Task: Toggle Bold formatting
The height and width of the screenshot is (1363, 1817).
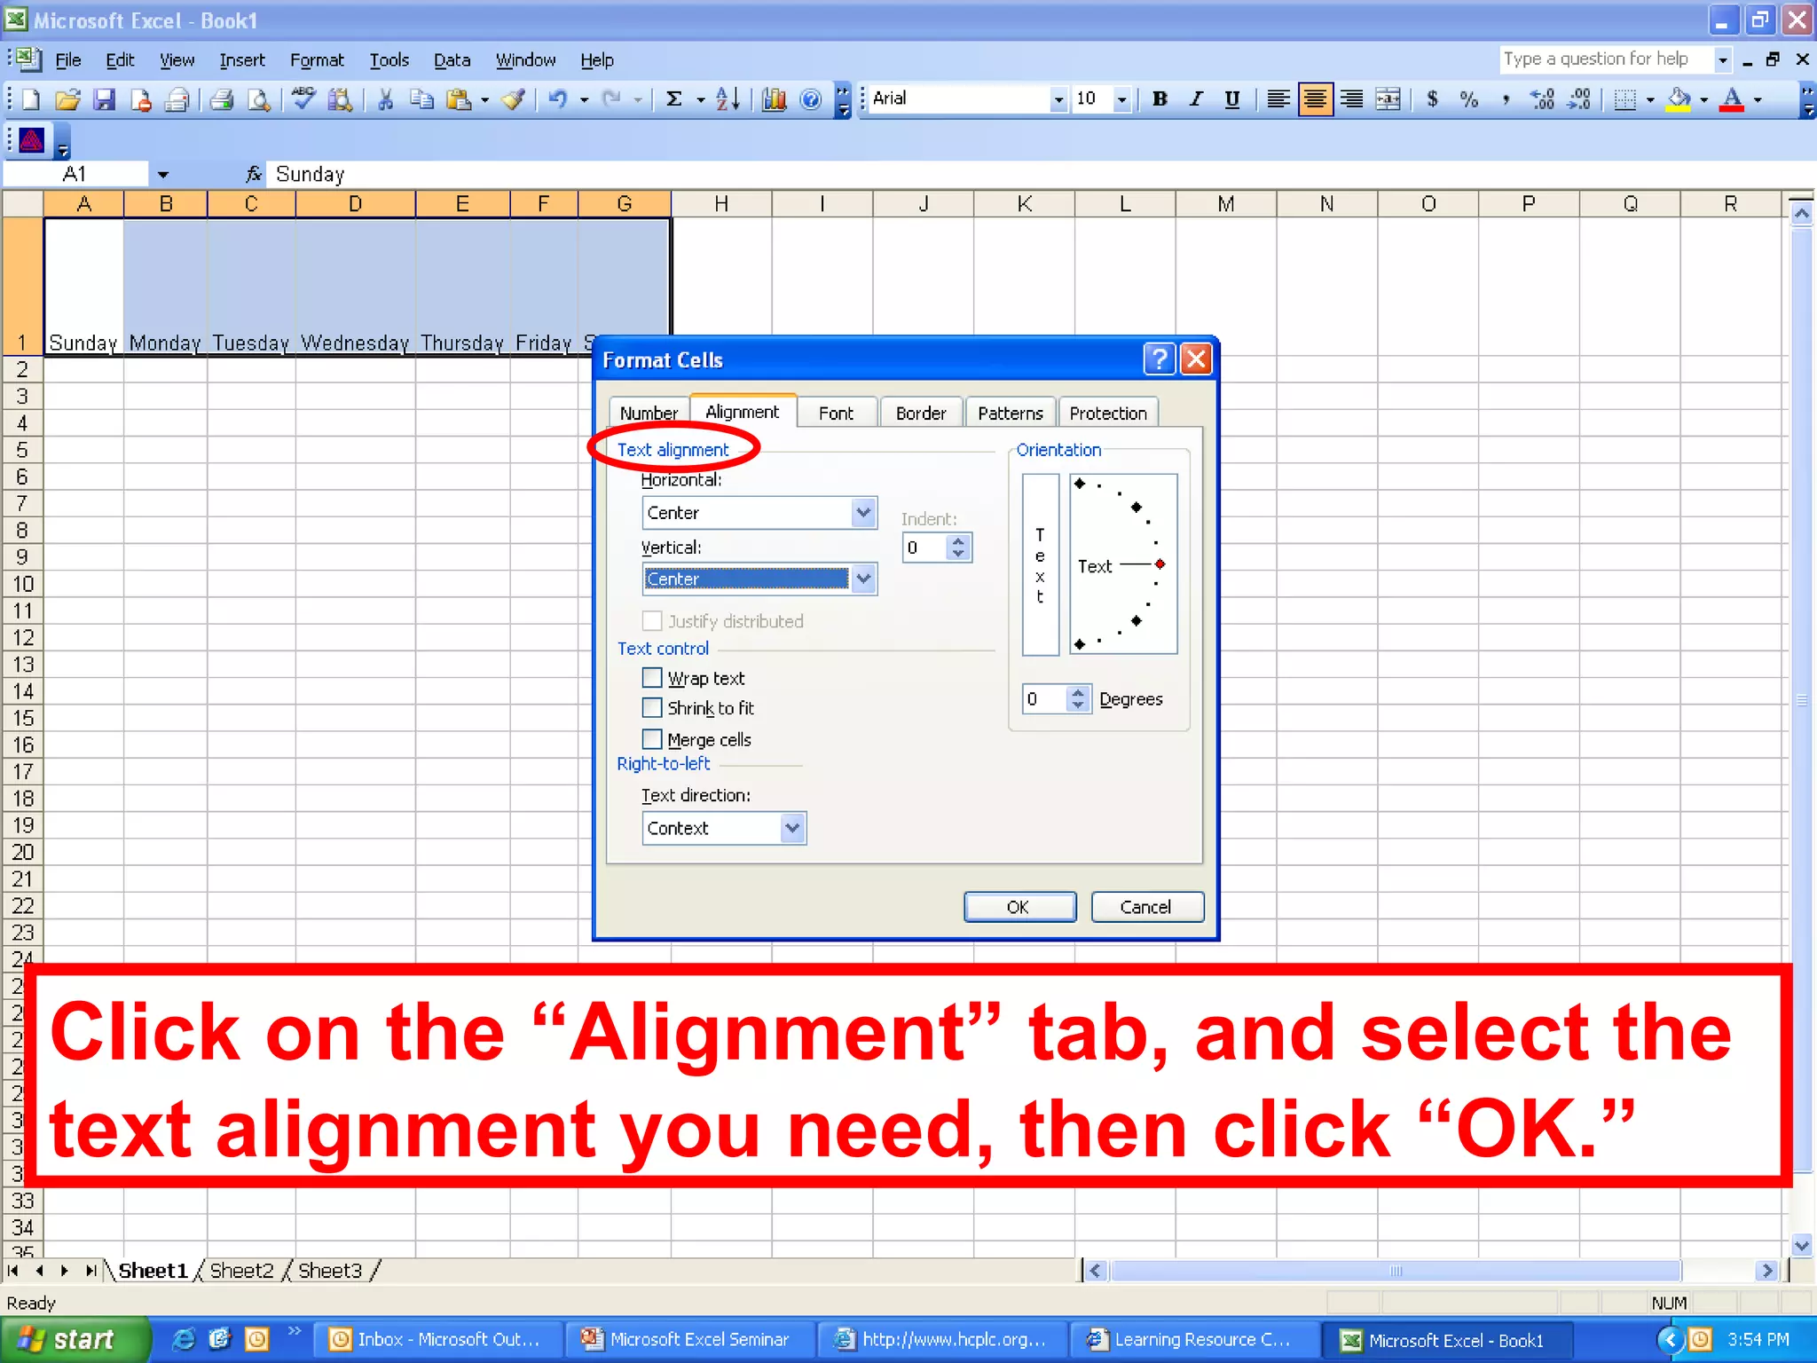Action: (x=1160, y=99)
